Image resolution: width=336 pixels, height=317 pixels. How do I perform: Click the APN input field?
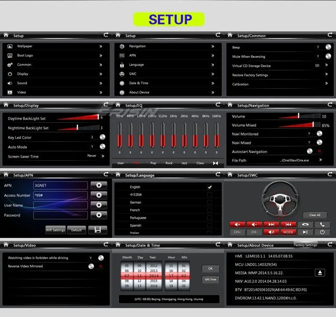pyautogui.click(x=60, y=185)
